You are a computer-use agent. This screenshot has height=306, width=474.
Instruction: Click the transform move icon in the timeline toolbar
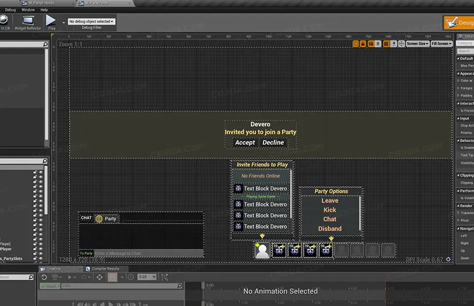pyautogui.click(x=100, y=277)
